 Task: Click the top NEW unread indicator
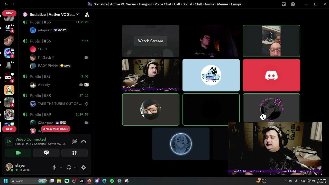9,13
